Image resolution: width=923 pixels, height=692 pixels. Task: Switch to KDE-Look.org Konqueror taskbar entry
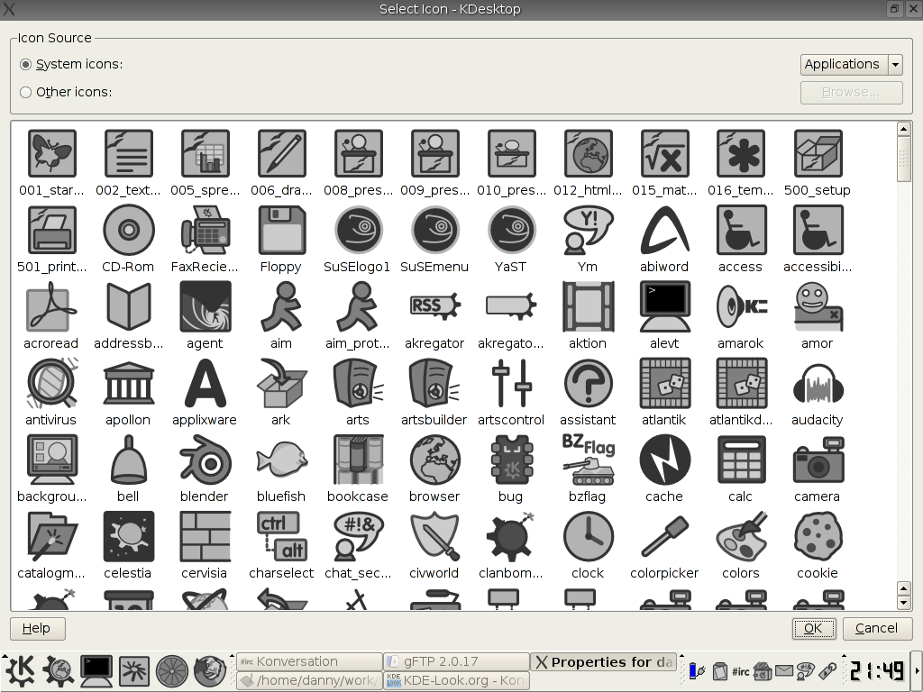coord(456,681)
